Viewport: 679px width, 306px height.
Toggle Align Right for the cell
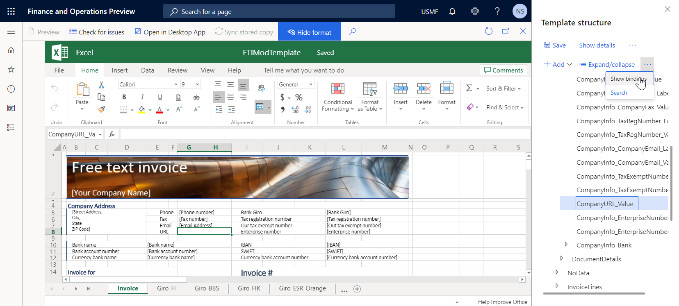coord(243,97)
